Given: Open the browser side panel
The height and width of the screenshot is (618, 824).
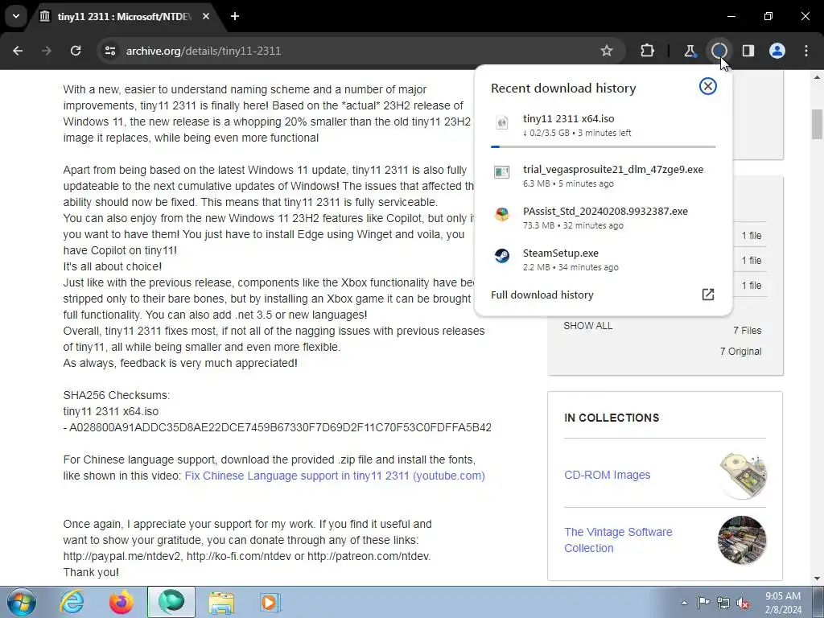Looking at the screenshot, I should click(748, 51).
